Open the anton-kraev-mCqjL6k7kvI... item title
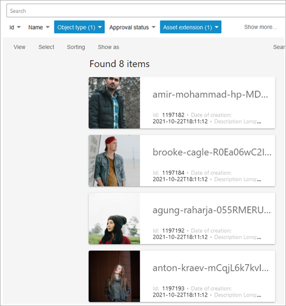The height and width of the screenshot is (306, 286). pos(211,268)
